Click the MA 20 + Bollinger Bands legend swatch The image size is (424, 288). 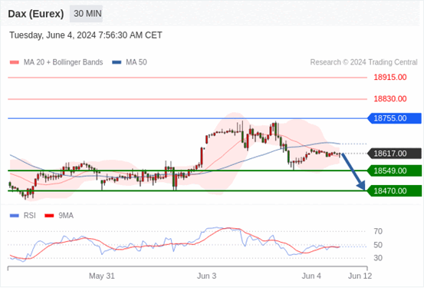15,62
